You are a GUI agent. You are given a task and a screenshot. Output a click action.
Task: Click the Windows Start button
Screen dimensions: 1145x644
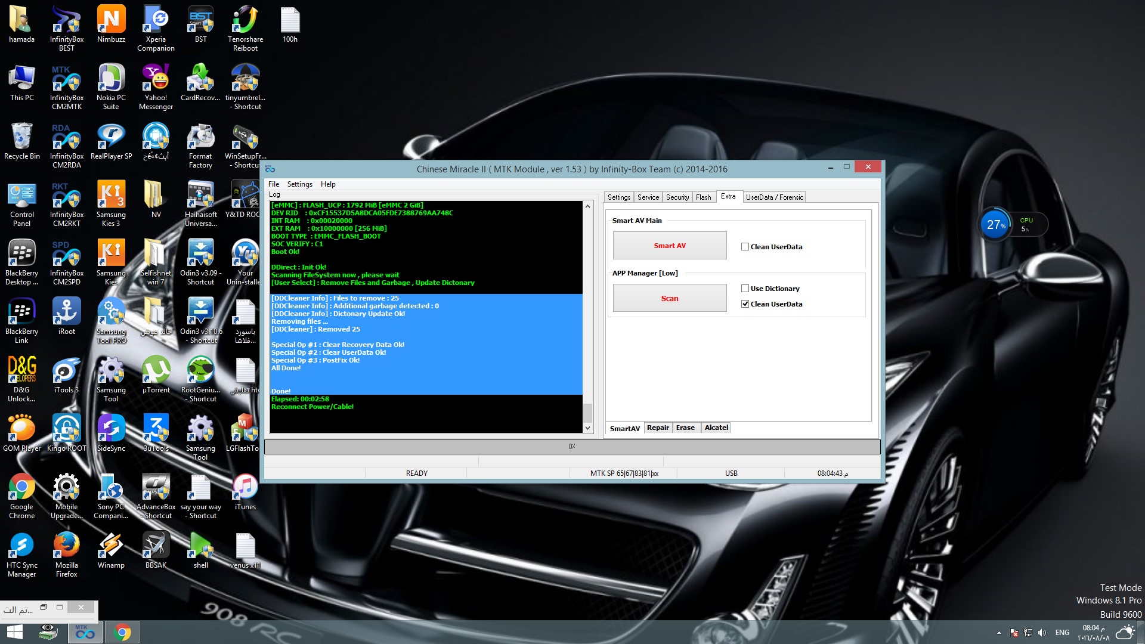[x=14, y=632]
